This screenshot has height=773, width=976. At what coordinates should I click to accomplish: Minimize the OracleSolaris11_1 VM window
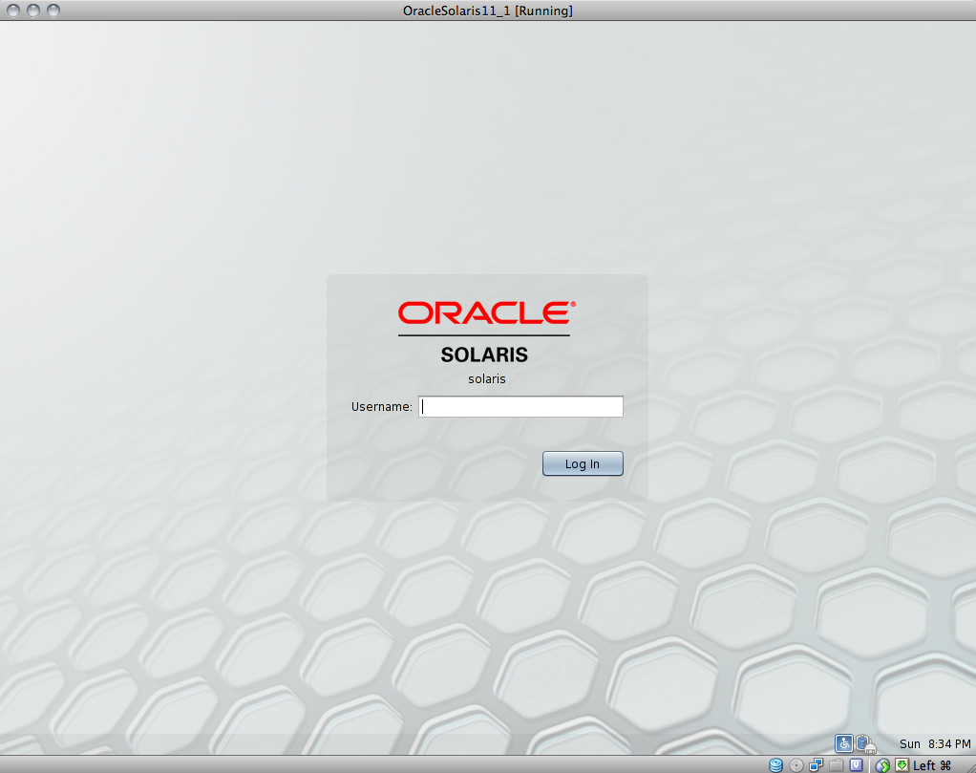[33, 11]
